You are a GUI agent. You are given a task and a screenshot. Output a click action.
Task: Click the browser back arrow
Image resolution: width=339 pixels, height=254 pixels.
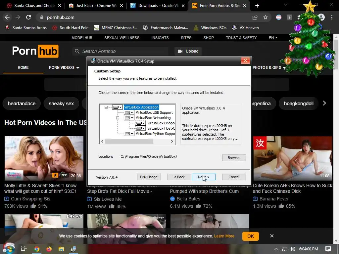[x=7, y=17]
